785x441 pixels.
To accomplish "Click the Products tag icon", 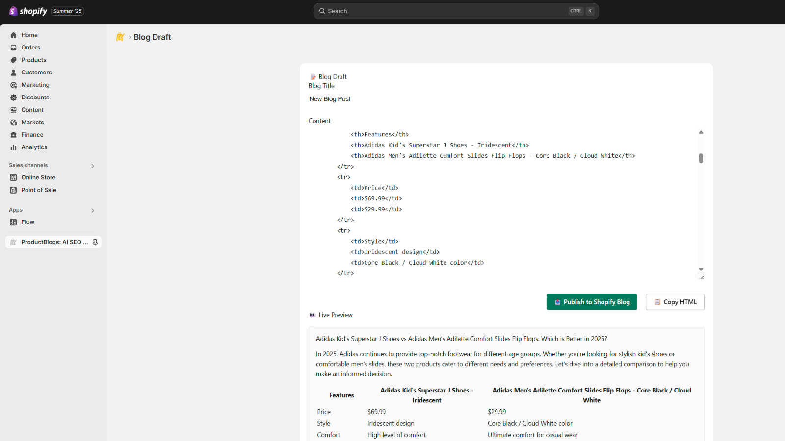I will click(x=14, y=60).
